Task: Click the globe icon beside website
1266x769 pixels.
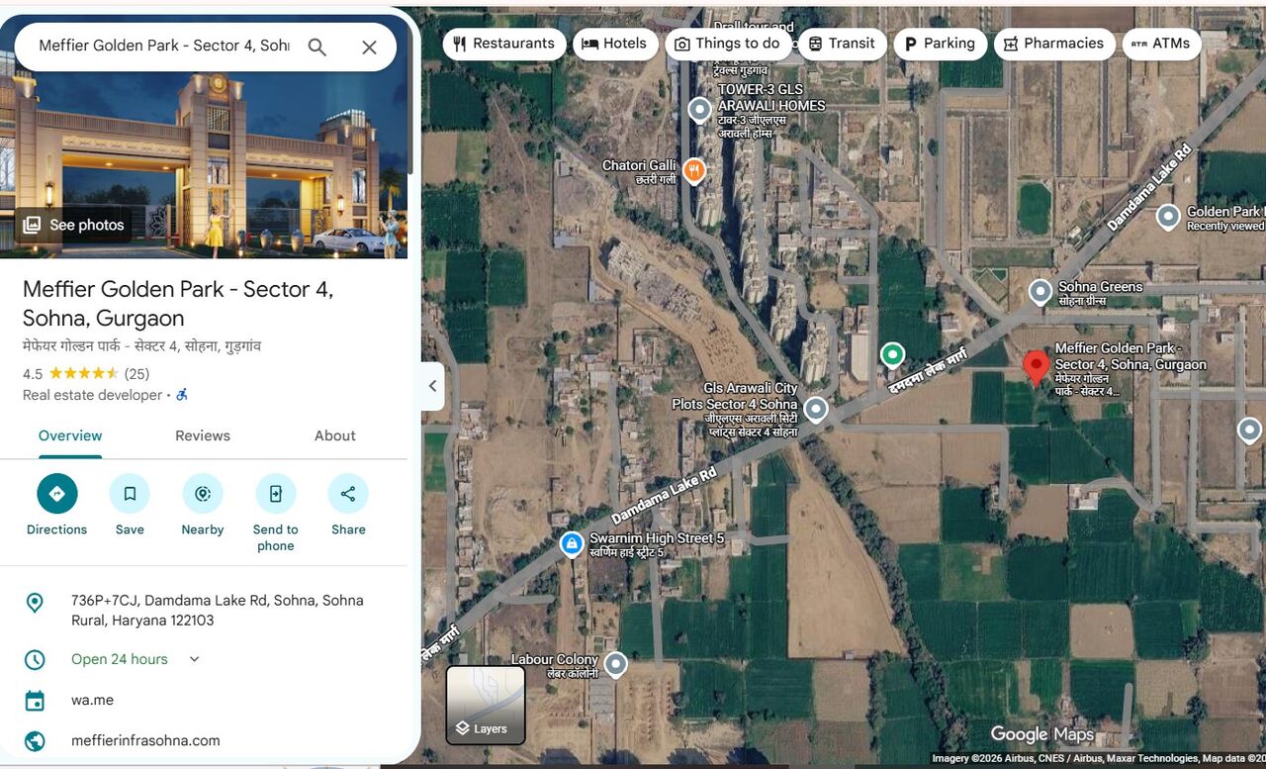Action: (35, 740)
